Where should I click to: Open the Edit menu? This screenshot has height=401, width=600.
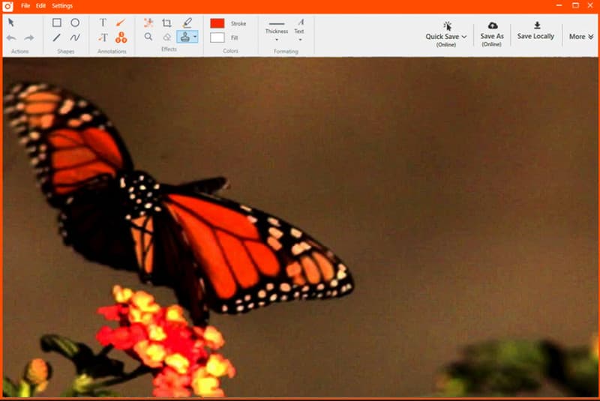41,6
